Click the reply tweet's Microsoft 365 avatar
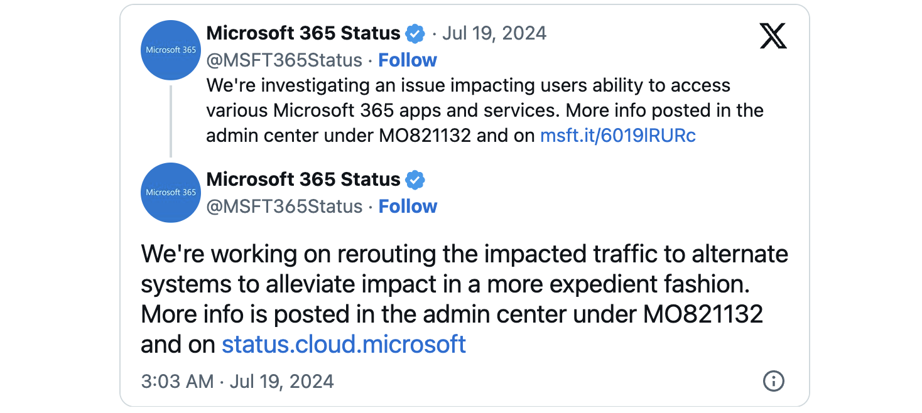 pos(171,193)
